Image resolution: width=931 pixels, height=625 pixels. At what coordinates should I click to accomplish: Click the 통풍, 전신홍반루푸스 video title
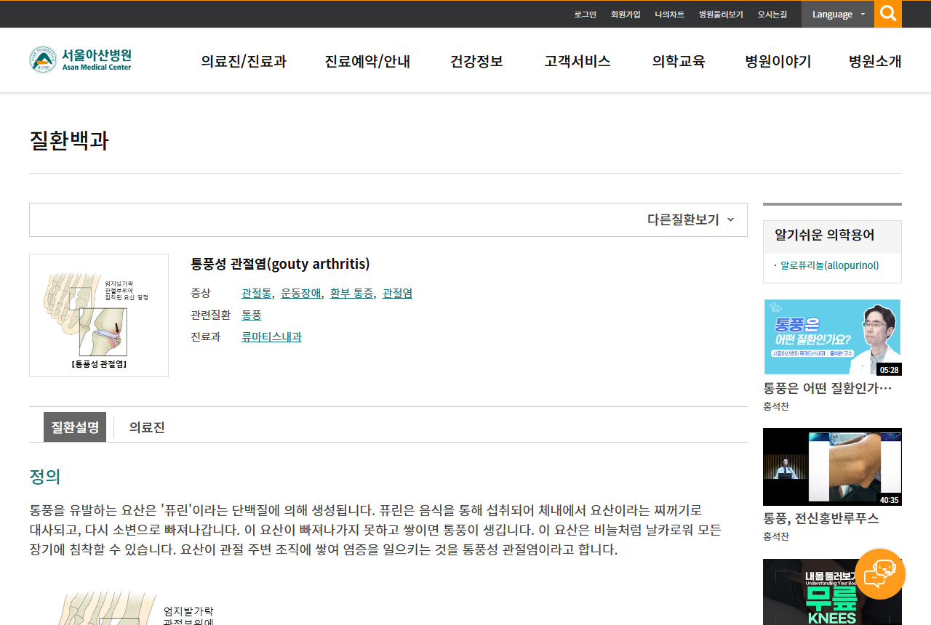pos(821,518)
